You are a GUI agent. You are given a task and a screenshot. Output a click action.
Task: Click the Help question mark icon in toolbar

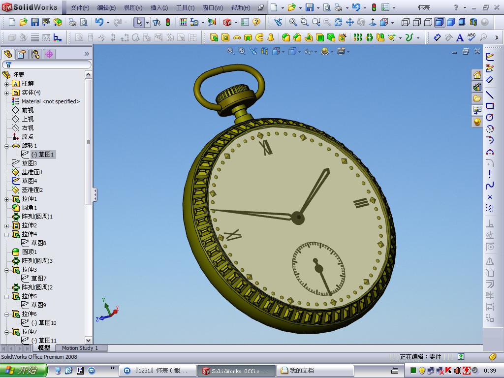(256, 22)
